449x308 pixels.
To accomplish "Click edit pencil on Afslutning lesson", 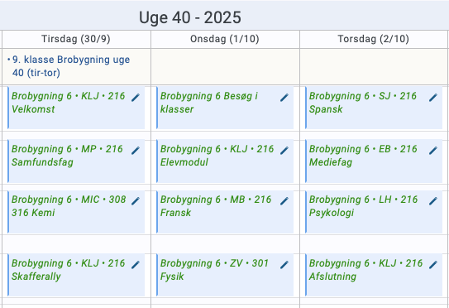I will tap(433, 265).
